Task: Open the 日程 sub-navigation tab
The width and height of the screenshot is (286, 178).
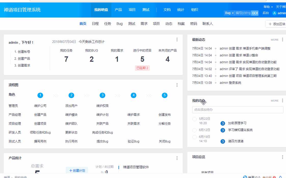Action: click(95, 24)
